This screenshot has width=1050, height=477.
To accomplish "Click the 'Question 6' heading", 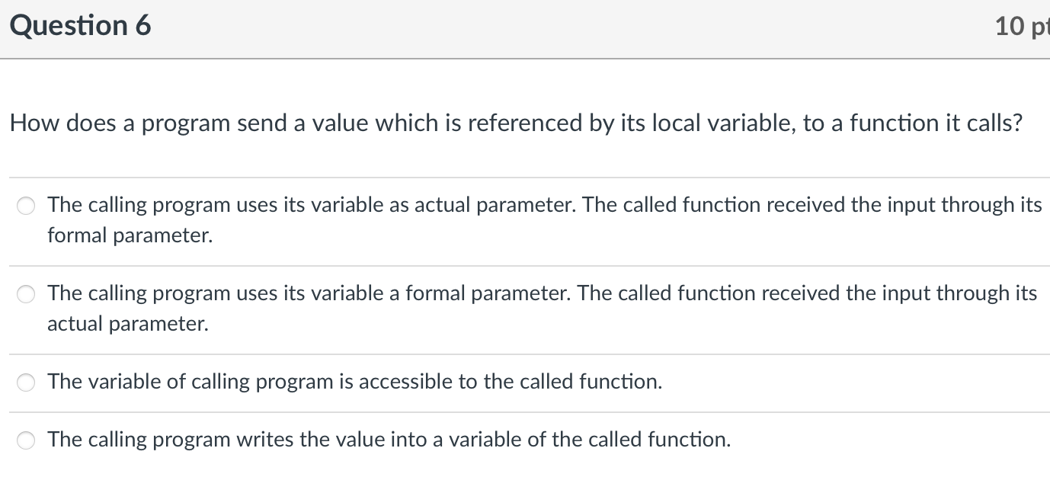I will pyautogui.click(x=80, y=26).
